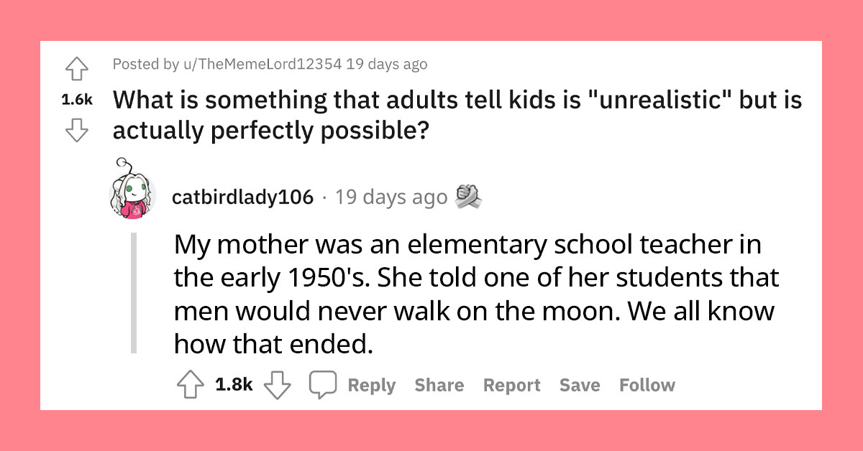863x451 pixels.
Task: Click the 1.8k comment vote count
Action: pyautogui.click(x=235, y=385)
